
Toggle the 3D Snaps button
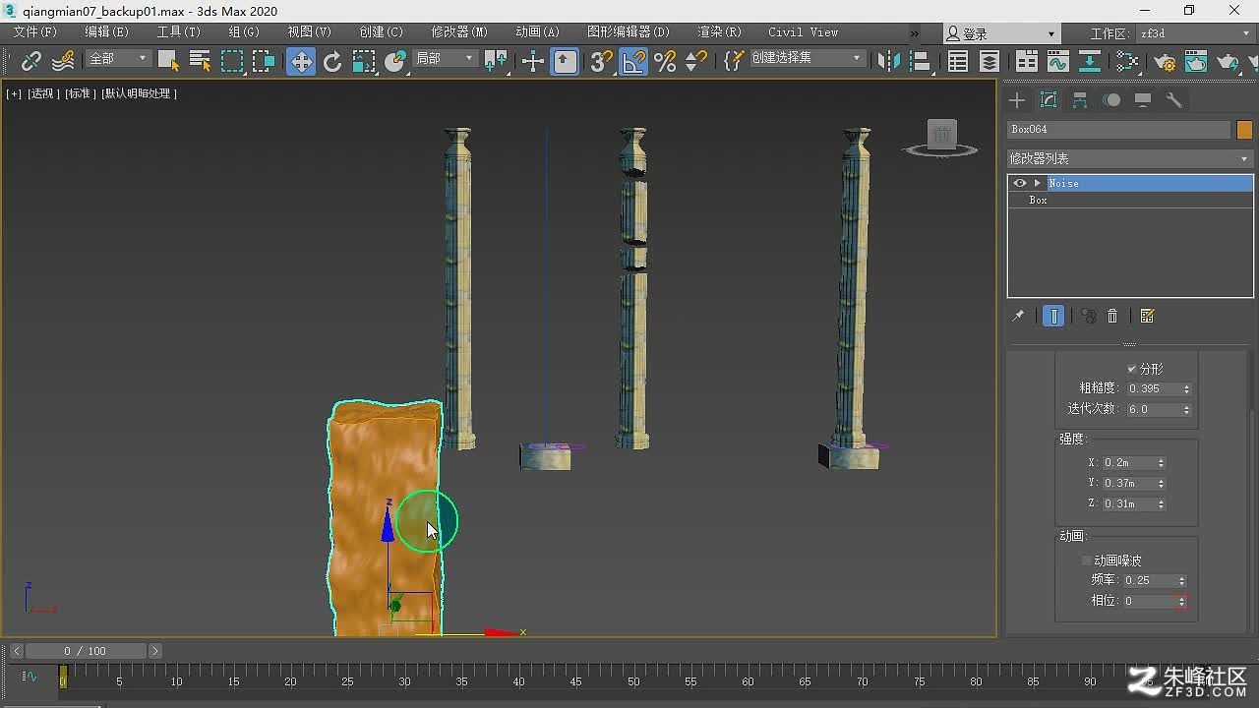coord(601,61)
